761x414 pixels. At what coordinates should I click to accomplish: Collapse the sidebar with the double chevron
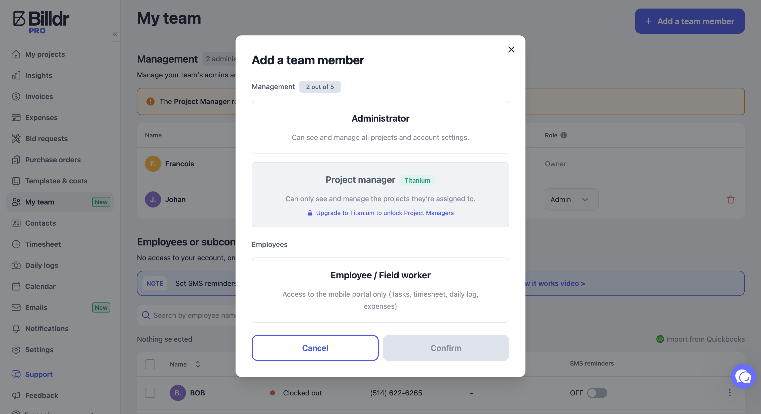point(115,34)
